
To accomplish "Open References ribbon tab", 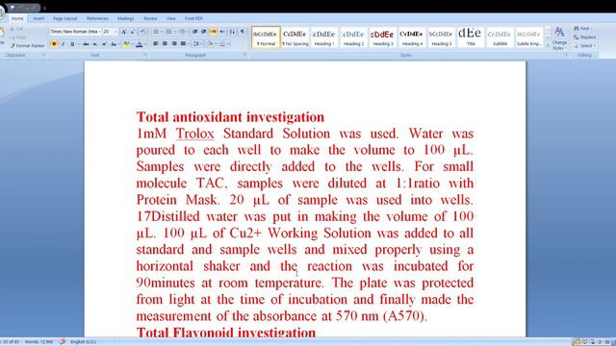I will pos(97,18).
